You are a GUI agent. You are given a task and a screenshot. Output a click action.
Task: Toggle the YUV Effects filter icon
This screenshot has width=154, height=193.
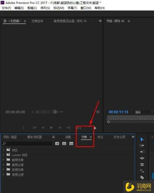[71, 144]
